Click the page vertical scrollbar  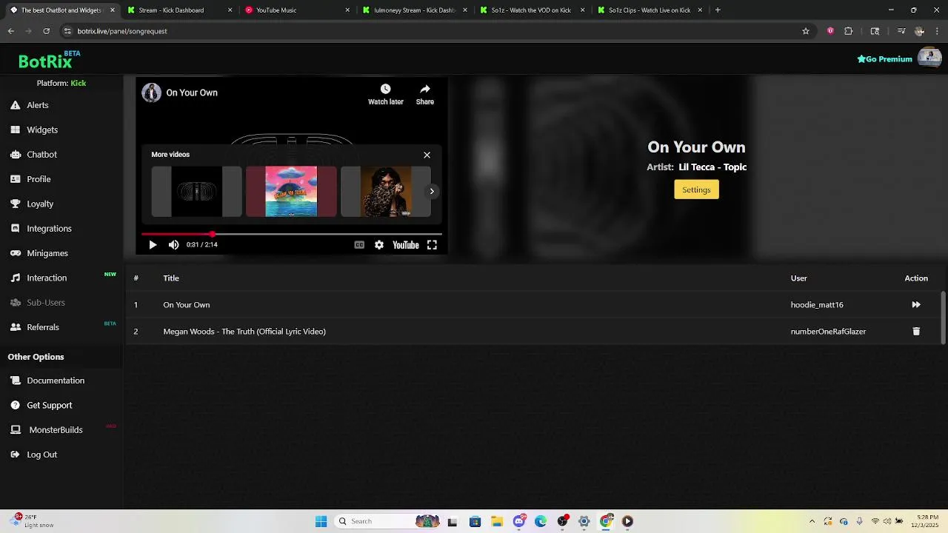[x=943, y=317]
